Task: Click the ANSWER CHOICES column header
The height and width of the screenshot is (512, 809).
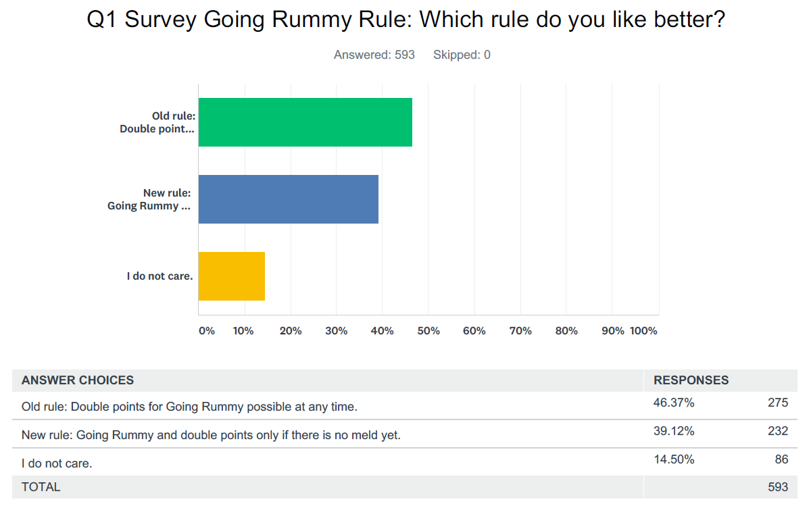Action: click(x=78, y=380)
